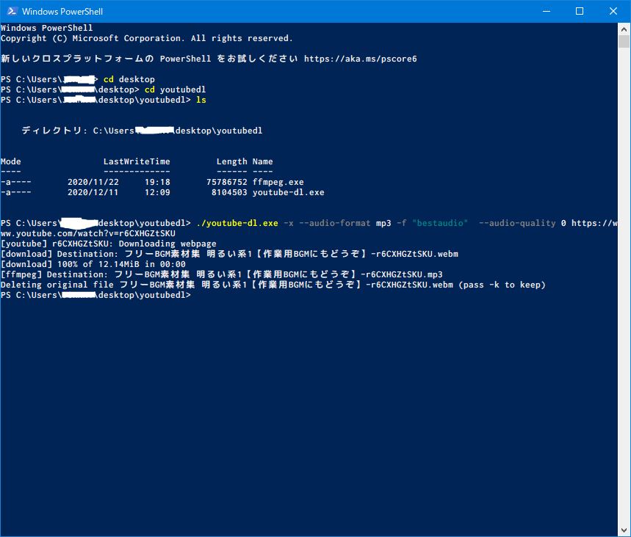Viewport: 631px width, 537px height.
Task: Click the 75786752 file length value
Action: pos(227,182)
